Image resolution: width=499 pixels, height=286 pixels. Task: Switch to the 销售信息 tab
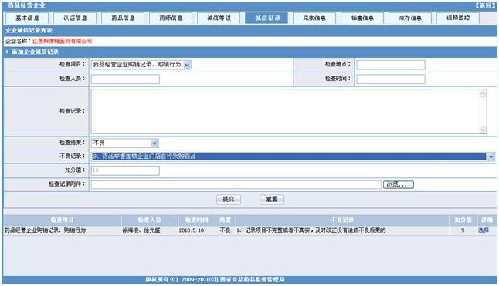[x=362, y=18]
